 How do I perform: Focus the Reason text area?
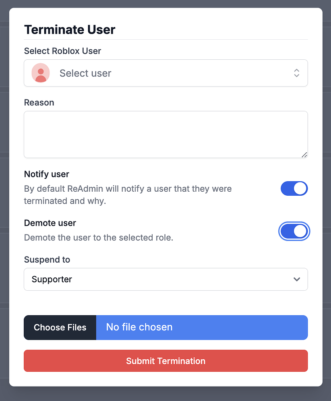point(165,134)
